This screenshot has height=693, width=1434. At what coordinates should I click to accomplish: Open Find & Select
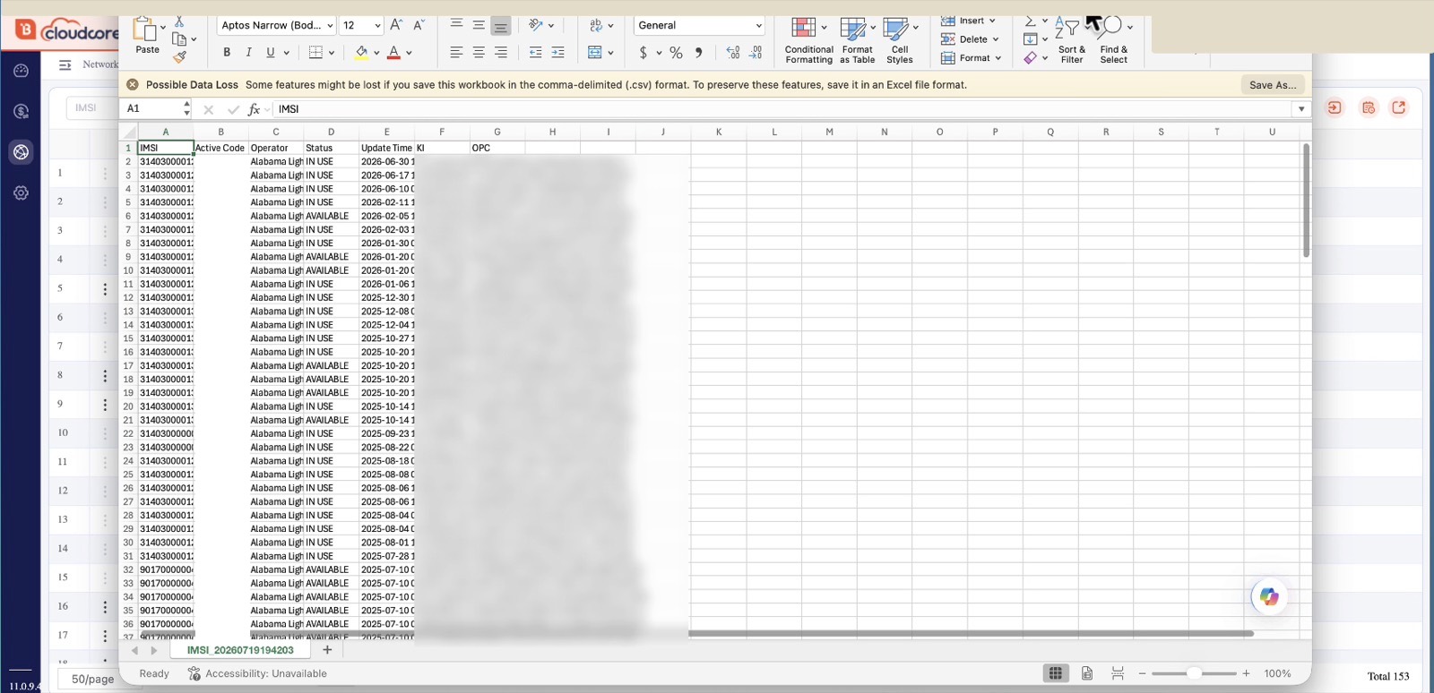1113,40
